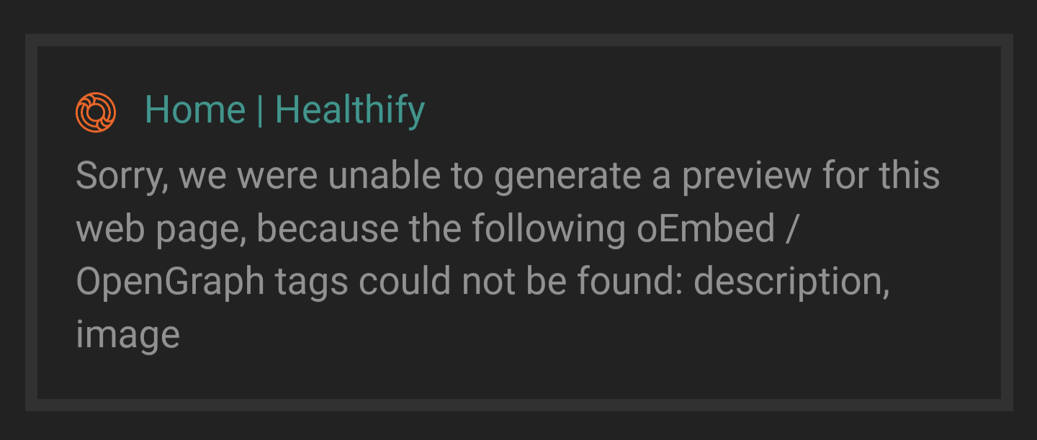Click the word "Home" in the title
This screenshot has height=440, width=1037.
[195, 110]
